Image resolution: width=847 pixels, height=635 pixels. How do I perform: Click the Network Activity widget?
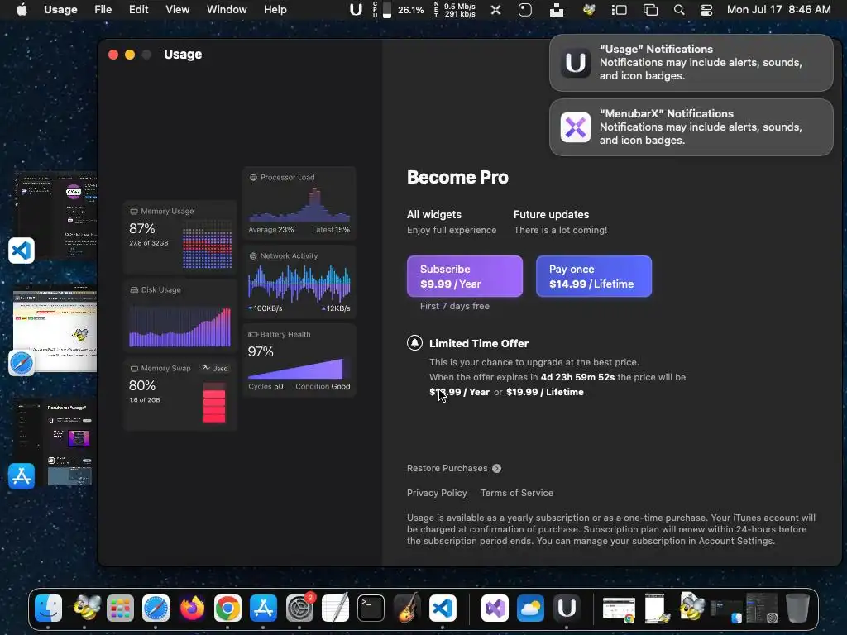299,282
